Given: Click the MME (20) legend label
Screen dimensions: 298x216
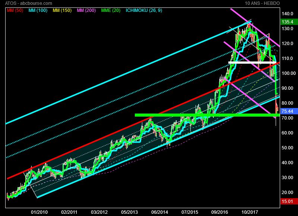Looking at the screenshot, I should pyautogui.click(x=111, y=10).
